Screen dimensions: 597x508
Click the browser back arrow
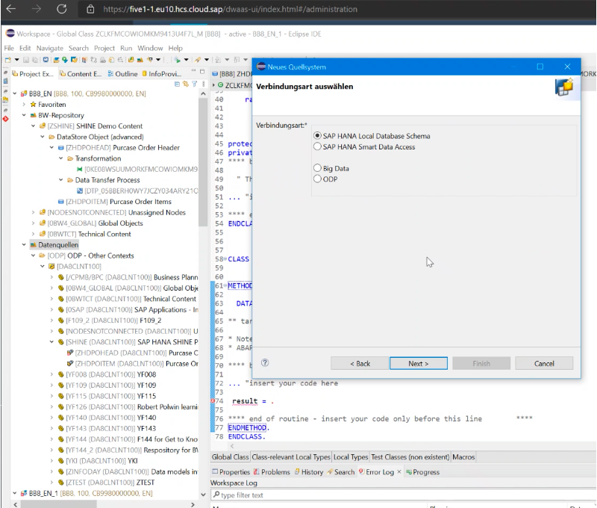click(x=11, y=9)
